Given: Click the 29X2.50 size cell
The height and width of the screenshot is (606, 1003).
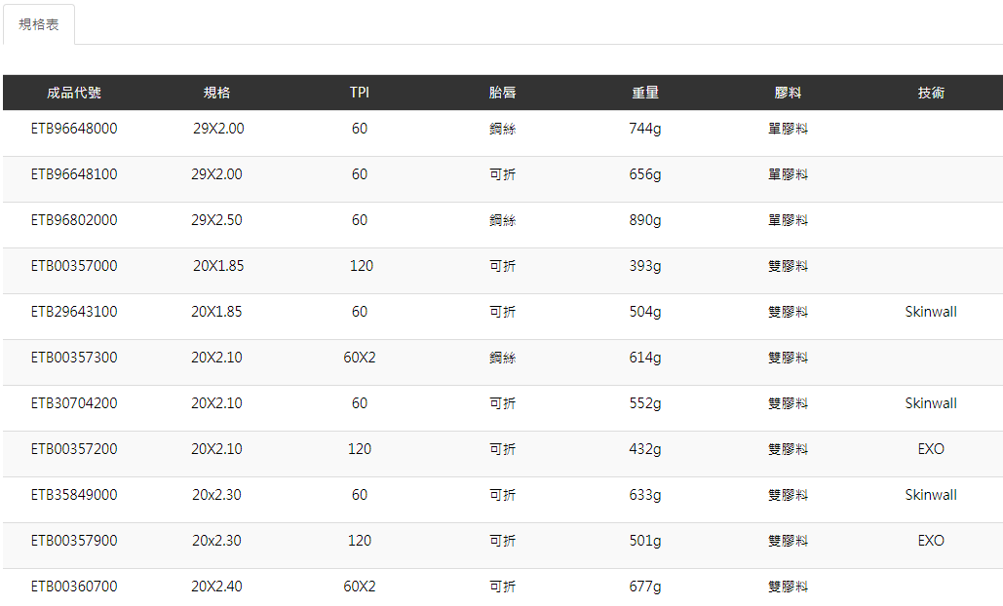Looking at the screenshot, I should click(x=216, y=220).
